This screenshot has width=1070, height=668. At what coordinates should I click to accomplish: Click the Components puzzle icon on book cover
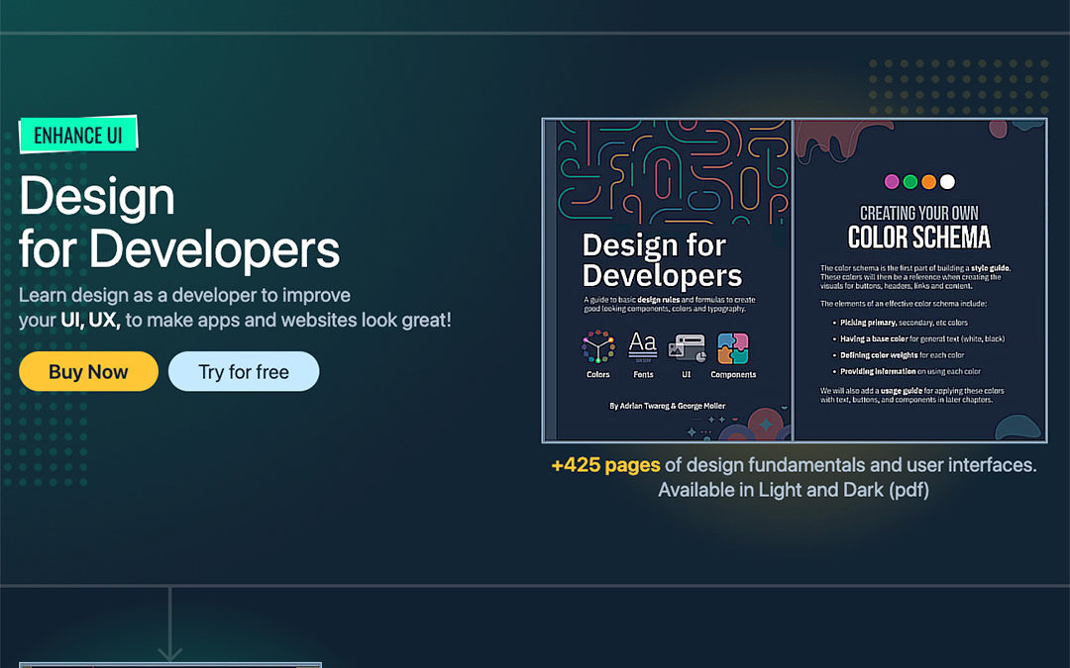(x=733, y=348)
